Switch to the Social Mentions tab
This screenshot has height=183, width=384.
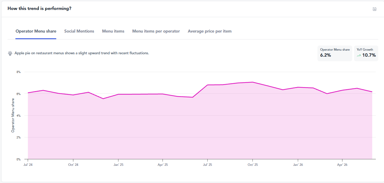pyautogui.click(x=79, y=31)
